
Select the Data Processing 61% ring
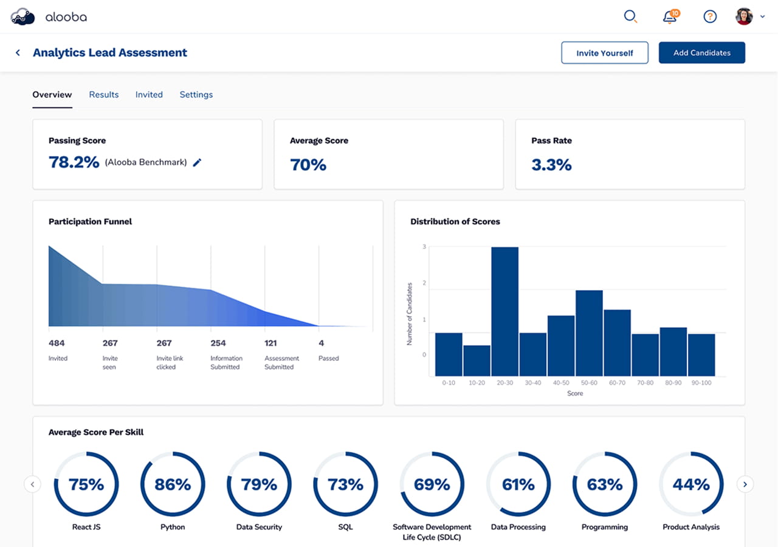518,484
